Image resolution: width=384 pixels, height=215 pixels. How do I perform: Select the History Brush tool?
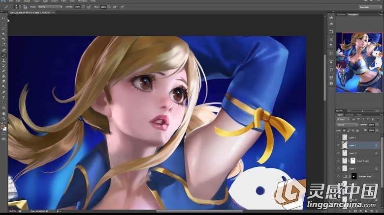[x=3, y=66]
